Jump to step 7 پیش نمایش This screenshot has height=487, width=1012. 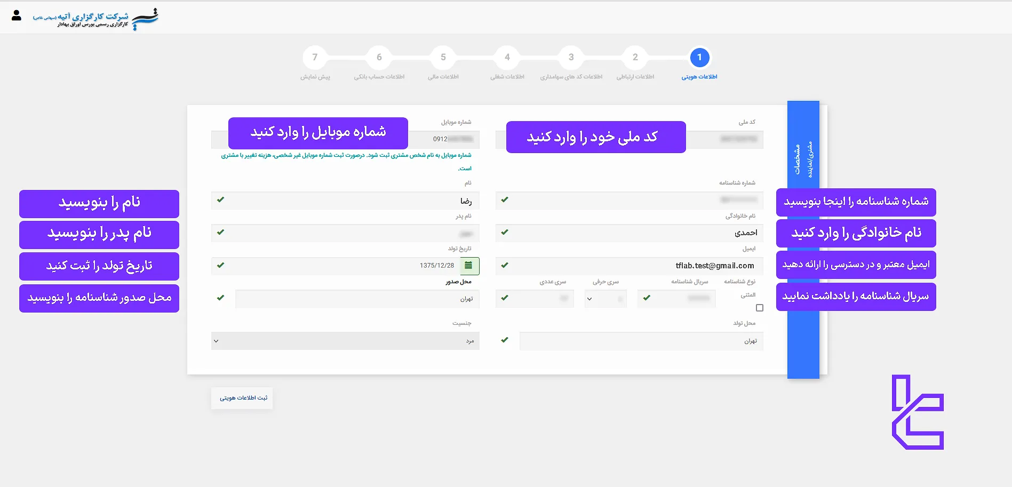[315, 58]
